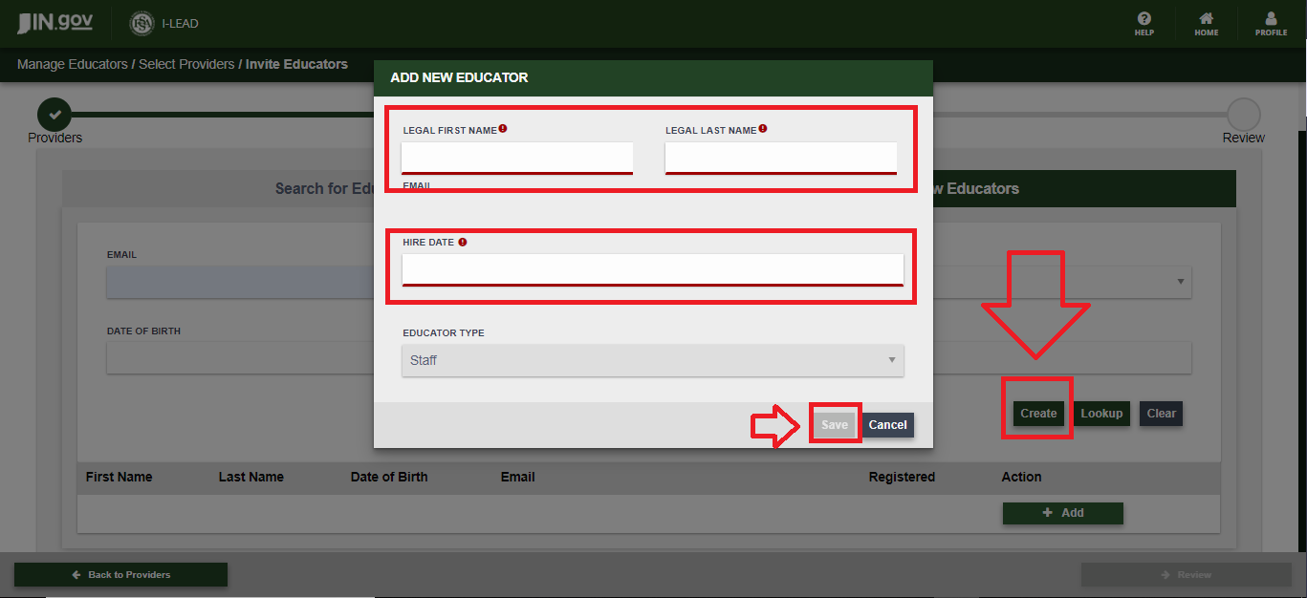Click the IN.gov logo
Viewport: 1307px width, 598px height.
(55, 23)
